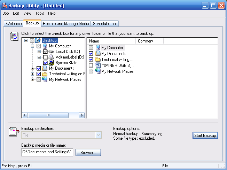This screenshot has height=170, width=227.
Task: Select the ~$AINBRIDGE 3[... file name
Action: point(117,65)
